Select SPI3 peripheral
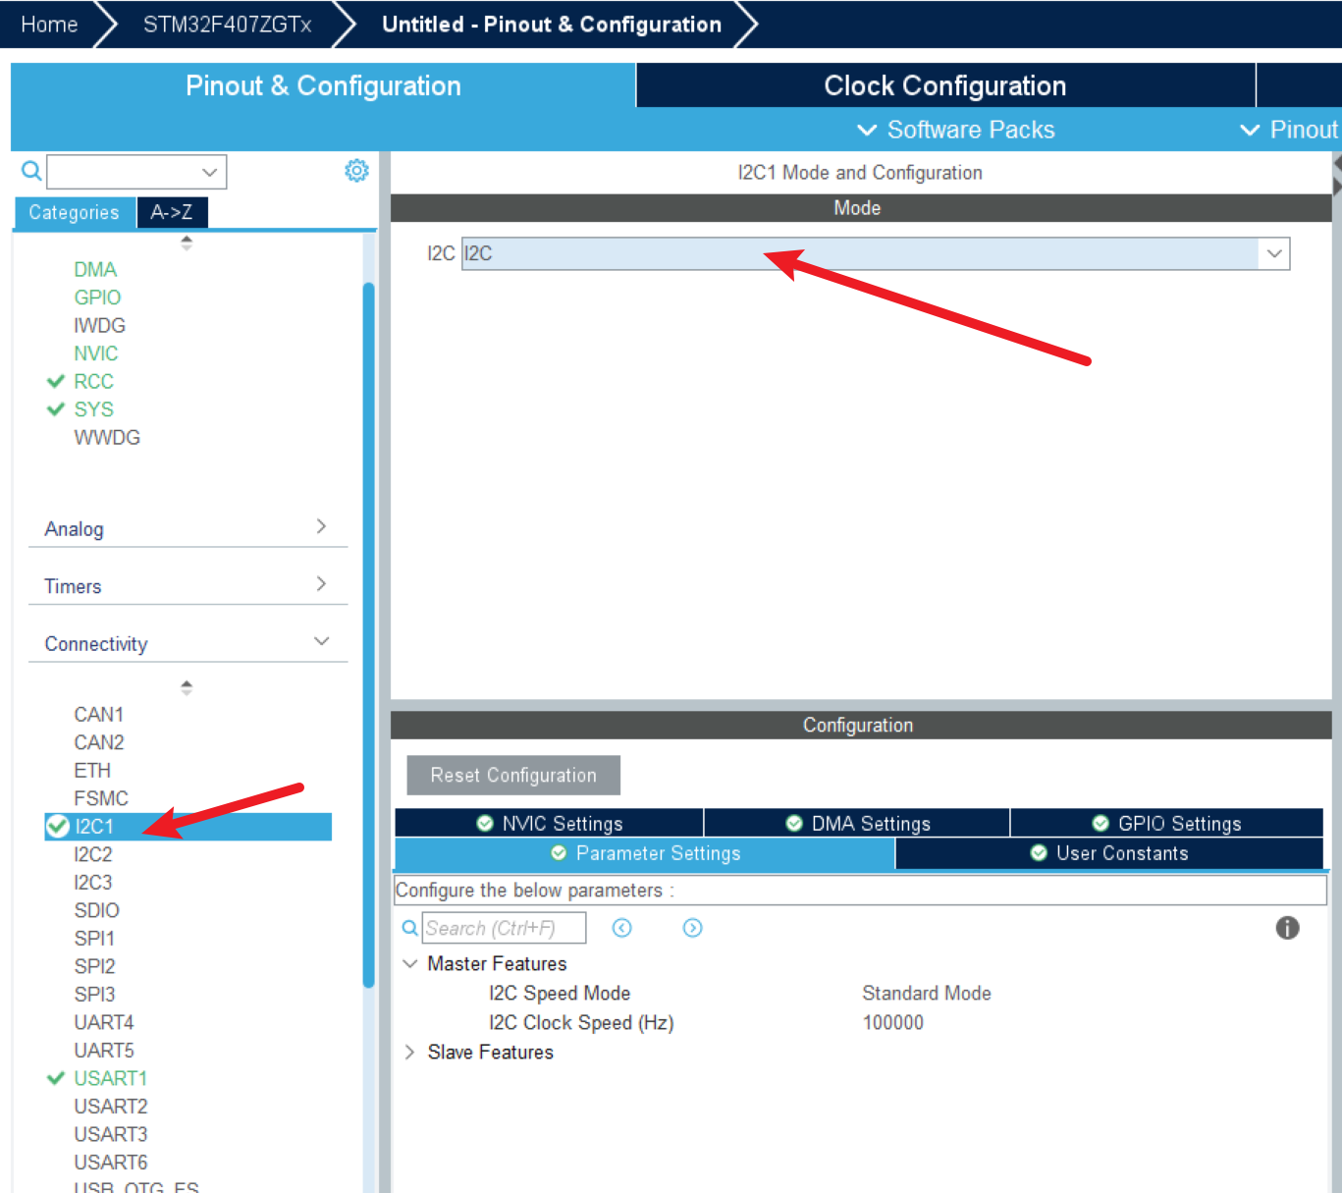 pyautogui.click(x=94, y=994)
